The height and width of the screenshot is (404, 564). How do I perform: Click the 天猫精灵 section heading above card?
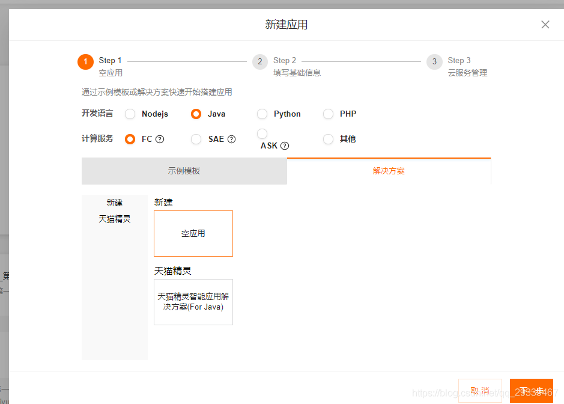172,271
